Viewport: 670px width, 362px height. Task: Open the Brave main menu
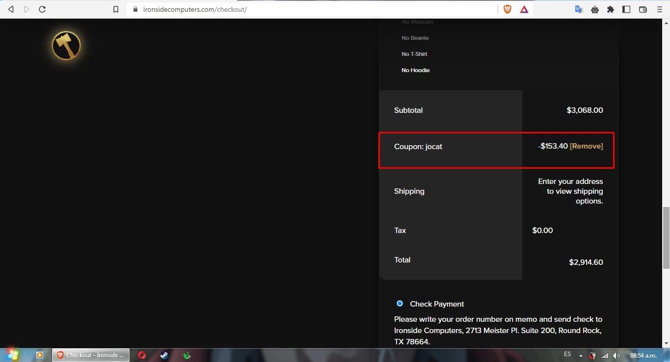[660, 9]
